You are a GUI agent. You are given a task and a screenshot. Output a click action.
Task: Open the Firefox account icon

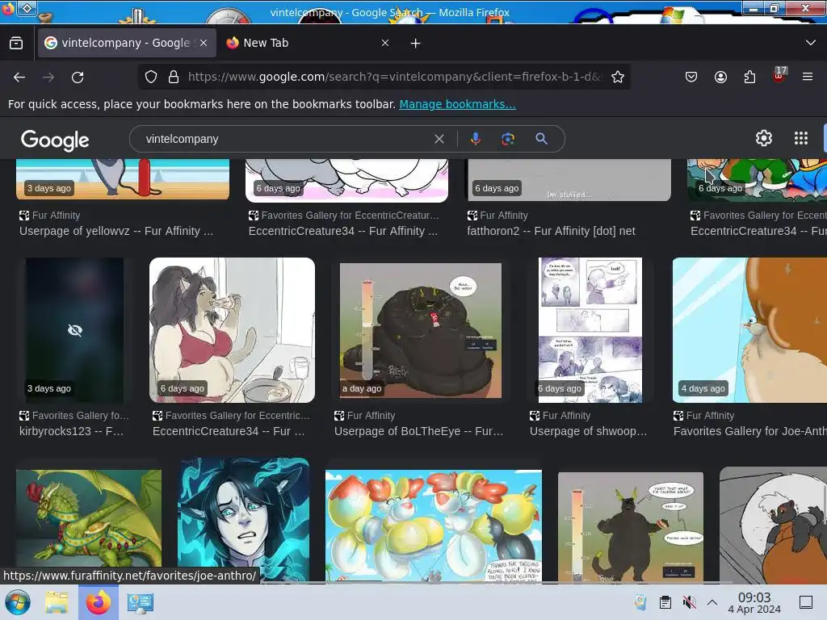pyautogui.click(x=720, y=77)
